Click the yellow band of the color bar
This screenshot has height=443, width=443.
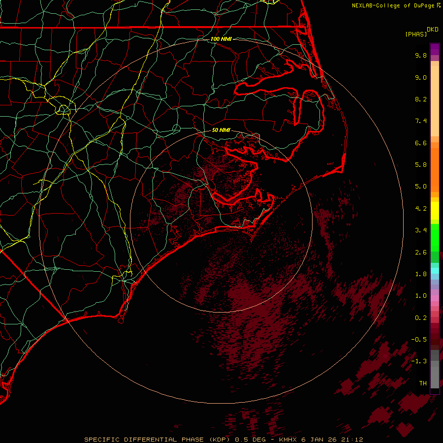(x=435, y=211)
